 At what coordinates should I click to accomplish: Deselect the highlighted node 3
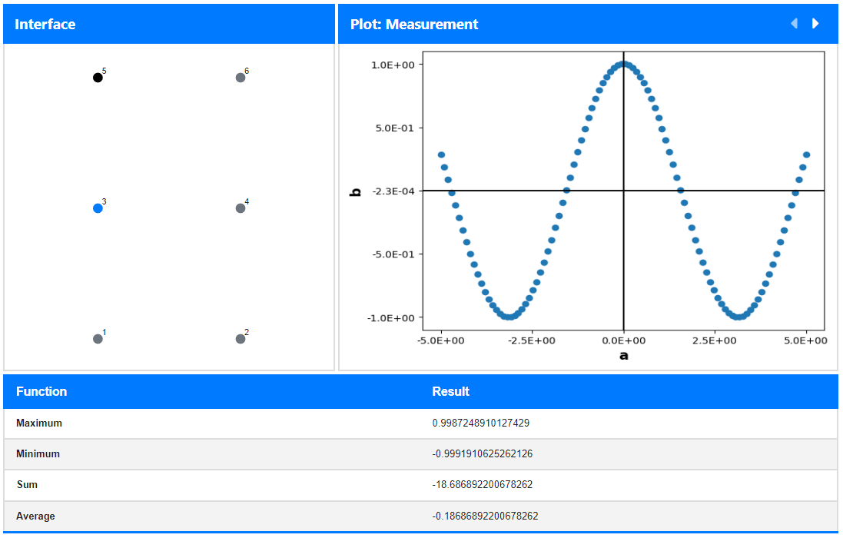coord(97,206)
